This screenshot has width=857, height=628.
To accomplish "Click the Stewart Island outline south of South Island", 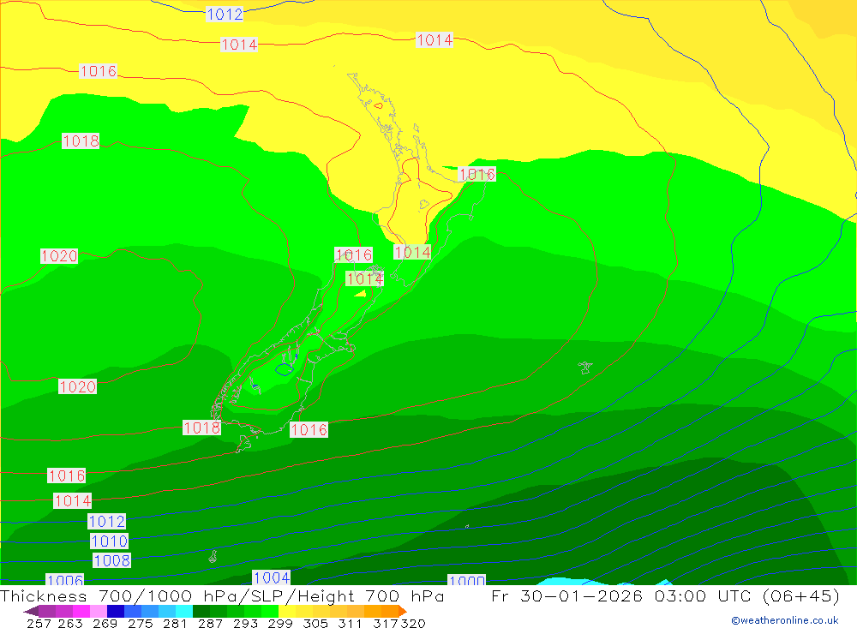I will (x=243, y=444).
